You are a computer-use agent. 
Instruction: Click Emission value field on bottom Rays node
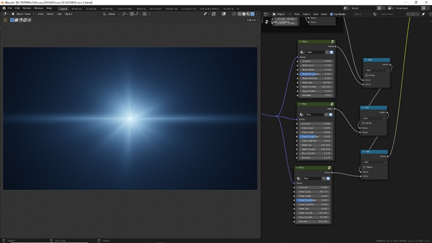312,221
